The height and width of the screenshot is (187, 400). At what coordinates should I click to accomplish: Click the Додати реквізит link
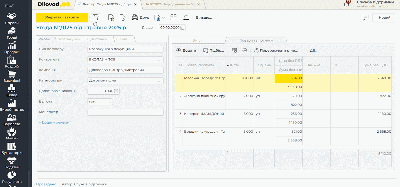pyautogui.click(x=55, y=122)
